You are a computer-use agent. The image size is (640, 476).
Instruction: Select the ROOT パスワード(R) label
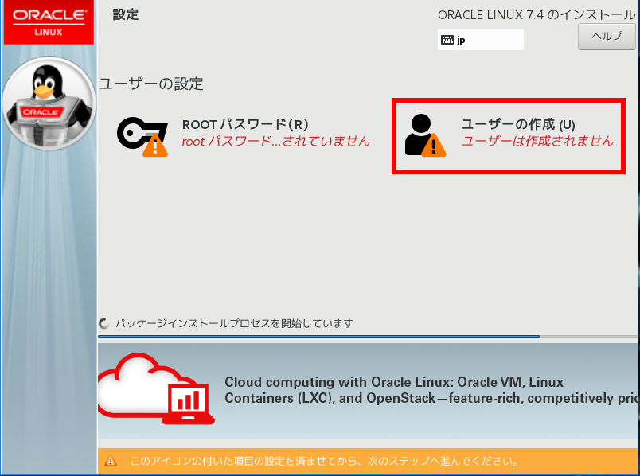(245, 124)
